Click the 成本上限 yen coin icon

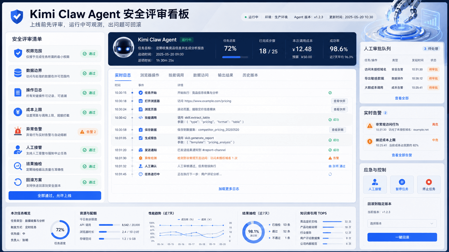pyautogui.click(x=18, y=112)
